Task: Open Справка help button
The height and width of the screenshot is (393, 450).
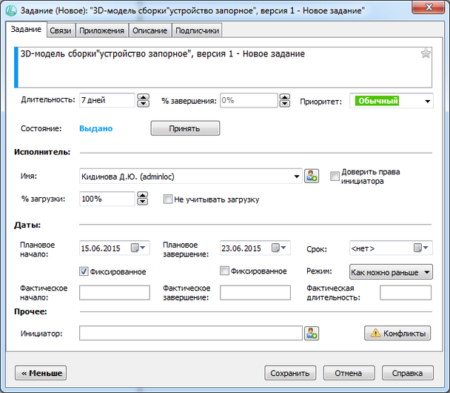Action: 408,373
